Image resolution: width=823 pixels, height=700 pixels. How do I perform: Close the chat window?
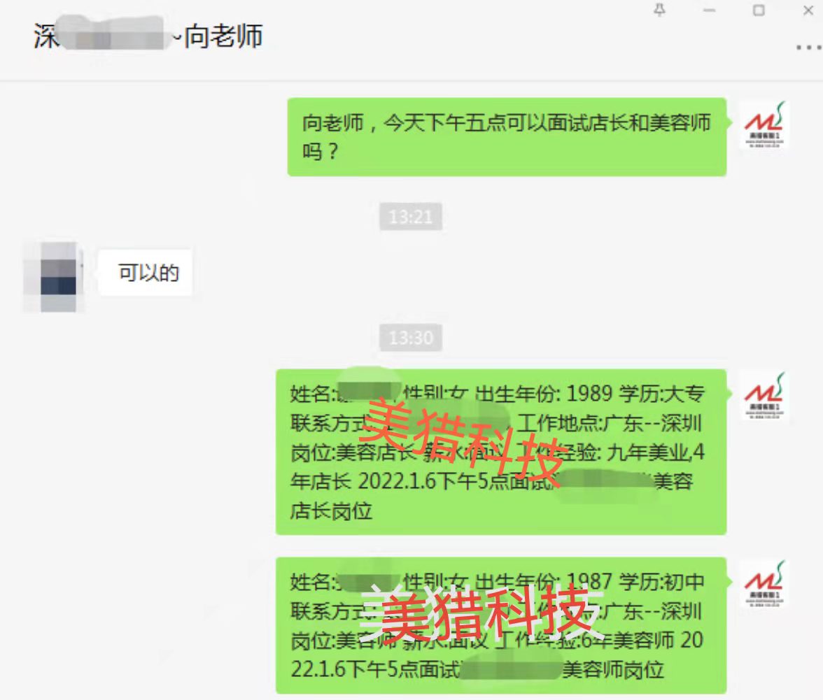pos(808,10)
